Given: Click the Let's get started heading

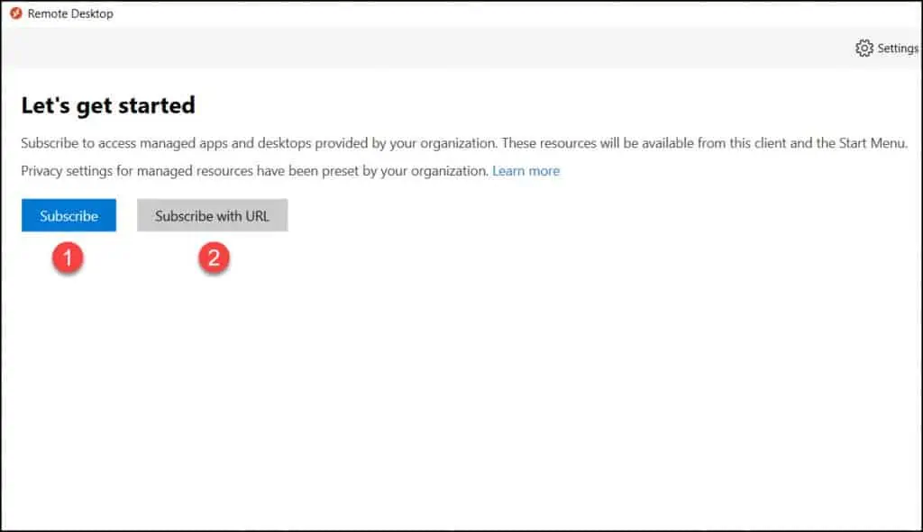Looking at the screenshot, I should click(x=108, y=106).
